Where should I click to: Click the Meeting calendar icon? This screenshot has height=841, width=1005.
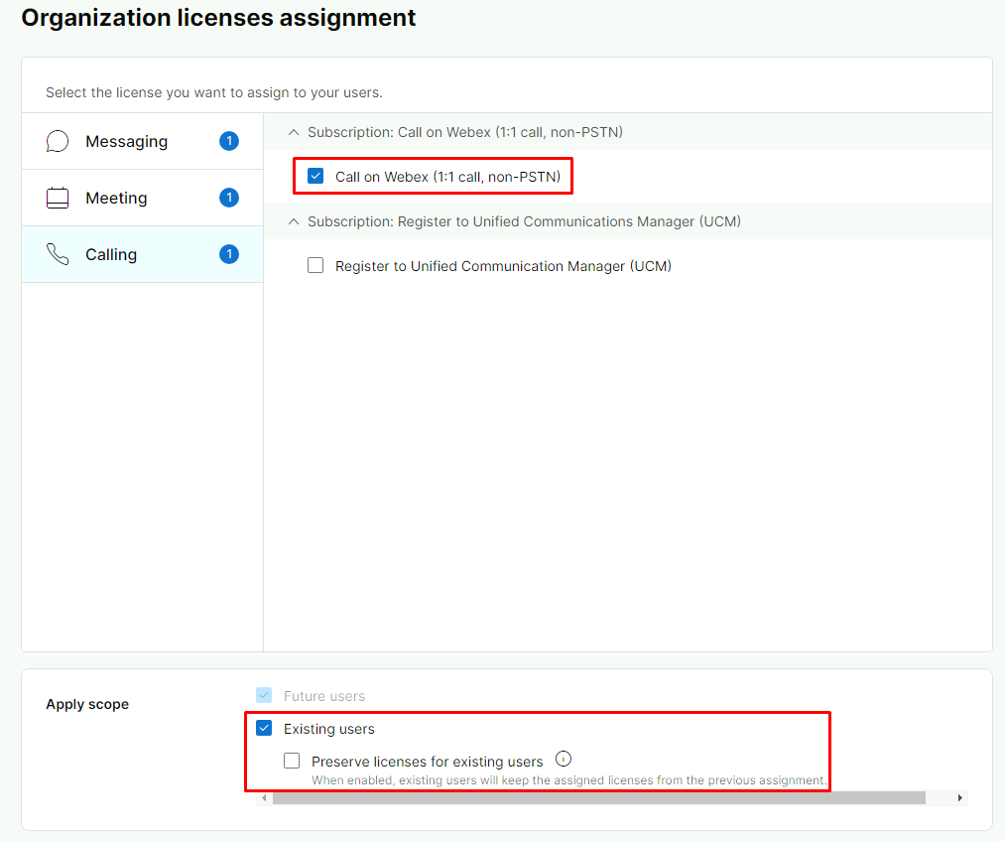[x=58, y=199]
